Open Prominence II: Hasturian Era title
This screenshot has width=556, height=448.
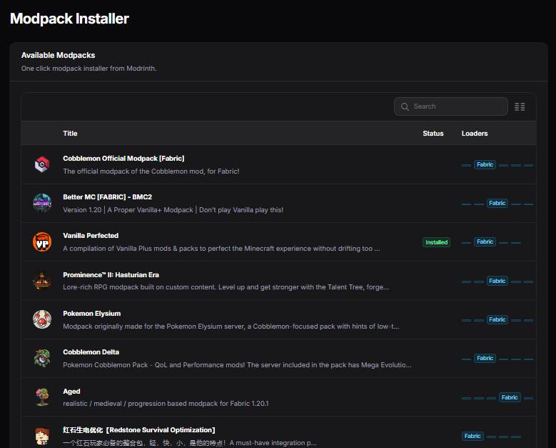pyautogui.click(x=111, y=275)
